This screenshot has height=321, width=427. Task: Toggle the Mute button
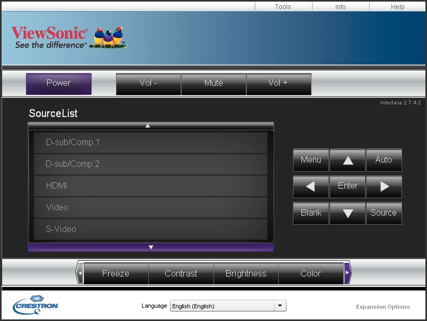tap(213, 84)
